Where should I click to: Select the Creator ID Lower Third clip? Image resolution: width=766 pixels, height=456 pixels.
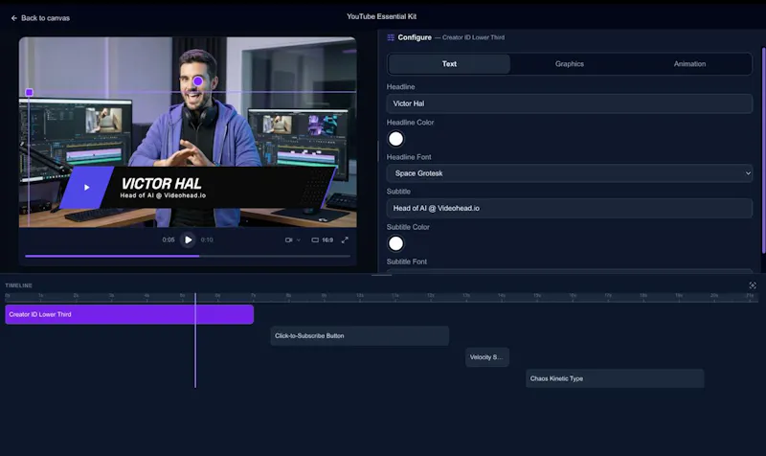129,314
